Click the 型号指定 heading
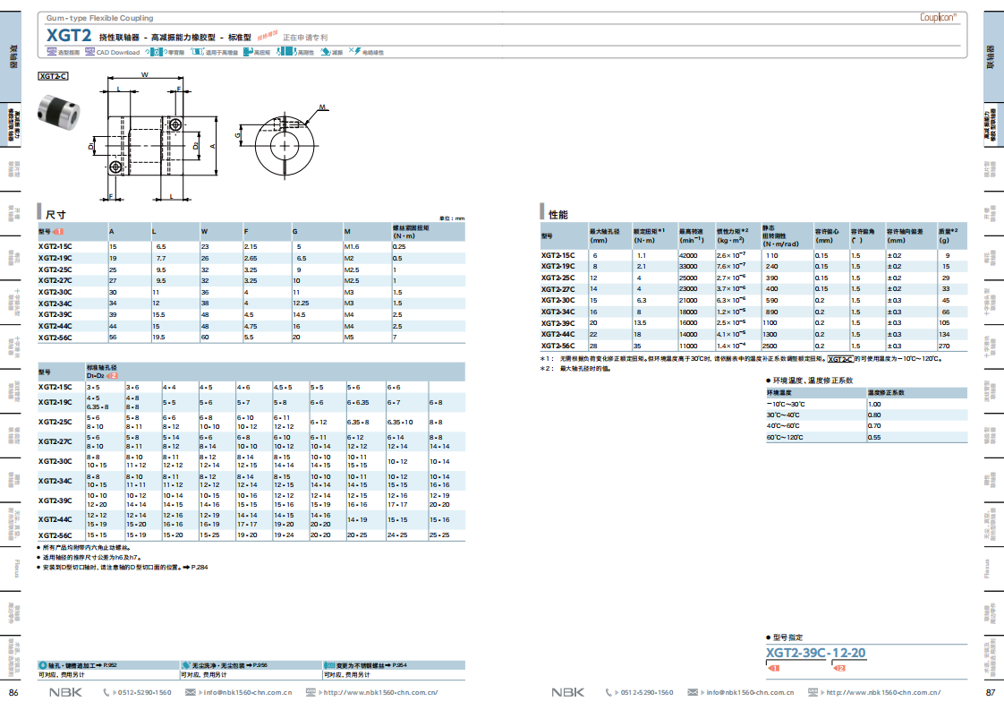1004x710 pixels. (x=787, y=637)
